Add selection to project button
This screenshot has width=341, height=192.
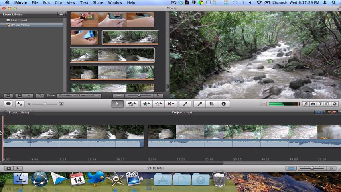(x=132, y=104)
